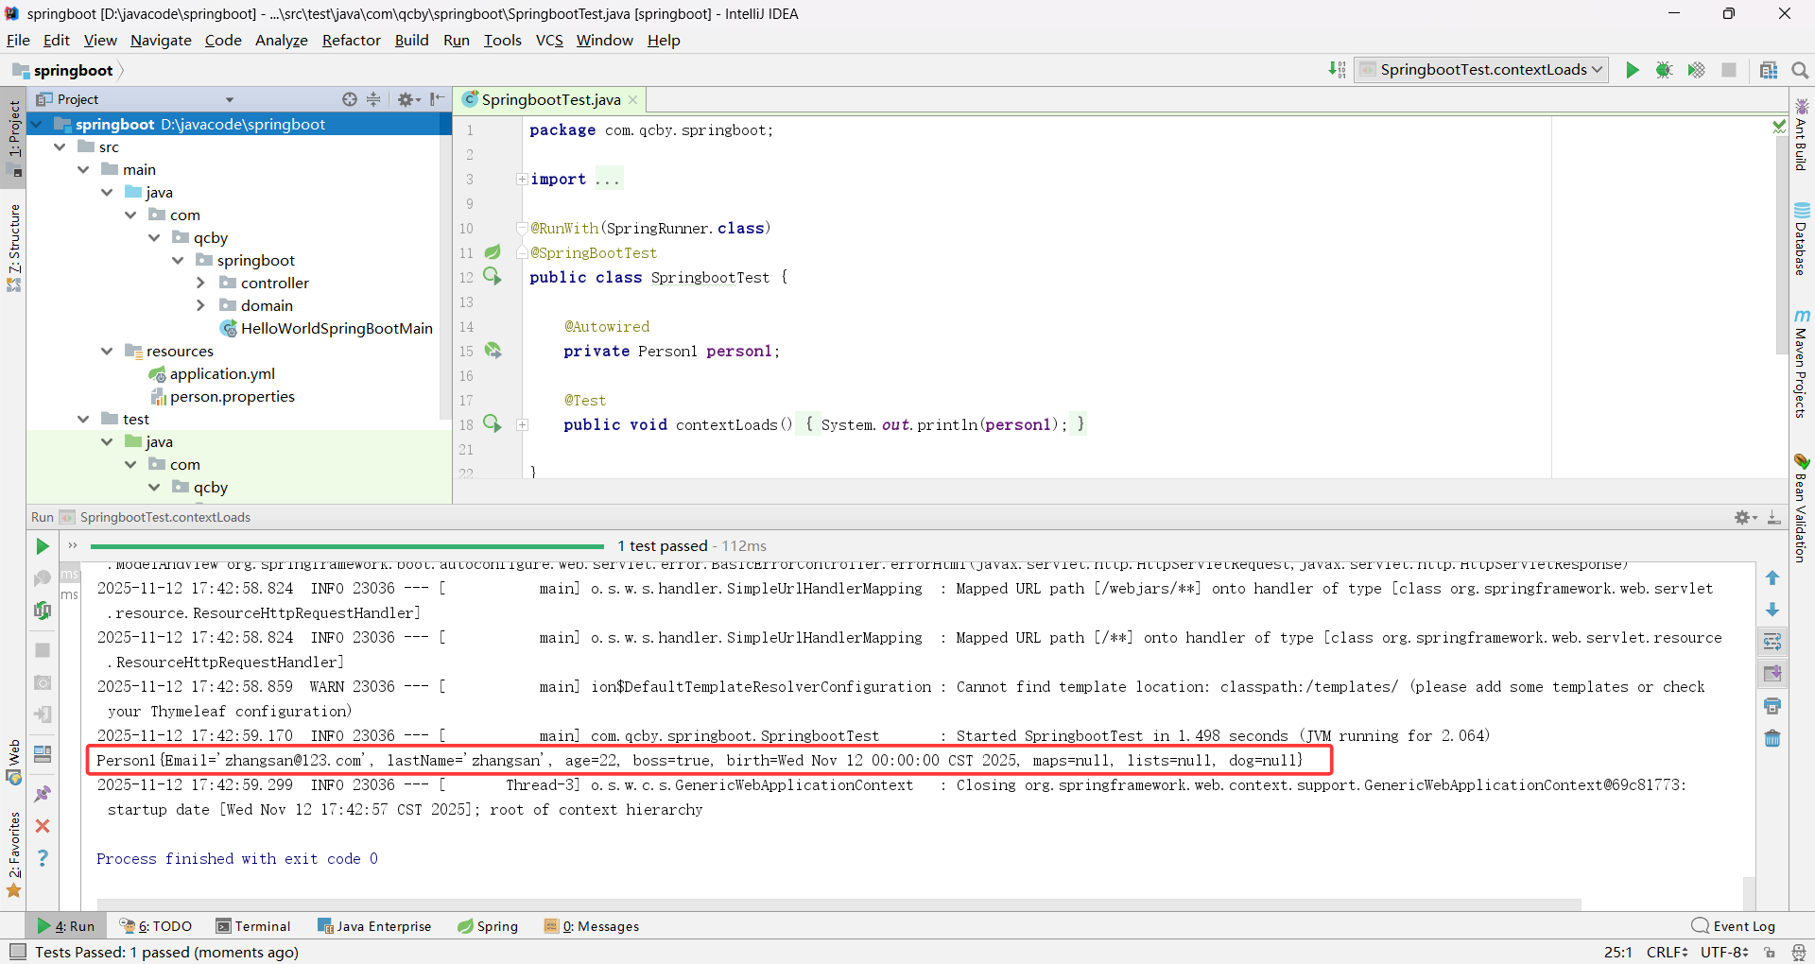
Task: Expand the controller package
Action: pyautogui.click(x=200, y=283)
